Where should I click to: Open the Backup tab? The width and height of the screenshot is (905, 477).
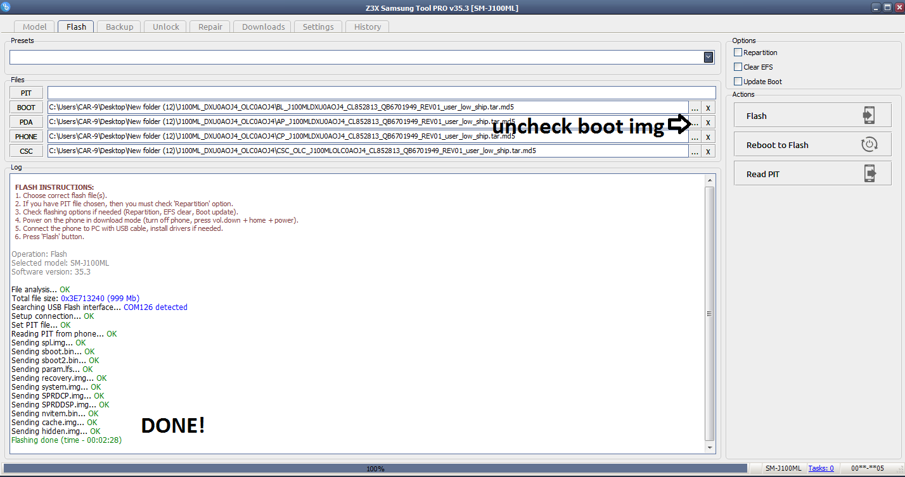[x=119, y=27]
